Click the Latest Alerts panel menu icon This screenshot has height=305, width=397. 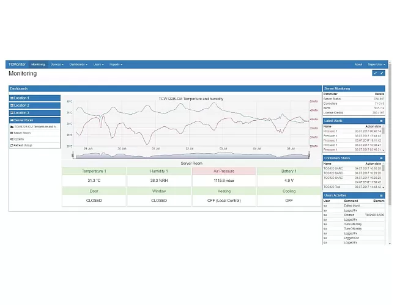click(382, 121)
